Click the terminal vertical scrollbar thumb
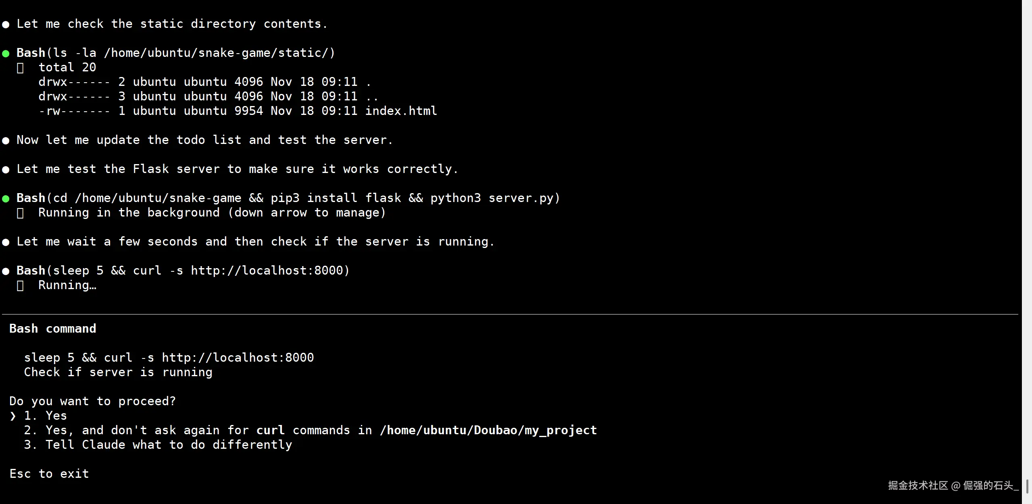 click(x=1027, y=486)
